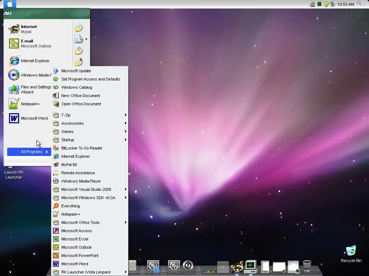
Task: Open Windows Catalog
Action: 90,87
